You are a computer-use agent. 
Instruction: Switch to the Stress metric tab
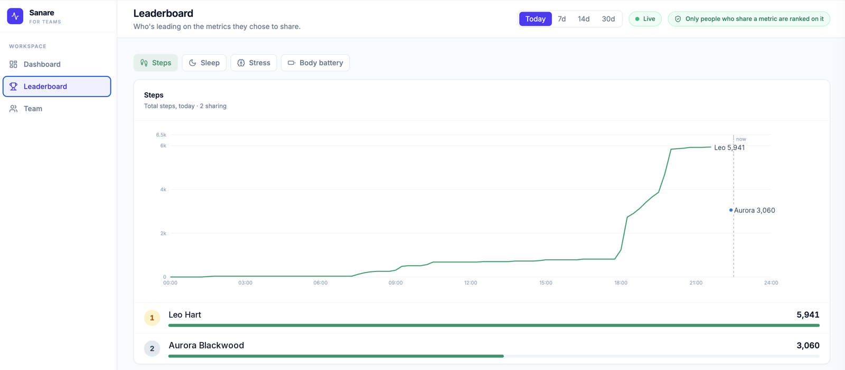pyautogui.click(x=253, y=63)
